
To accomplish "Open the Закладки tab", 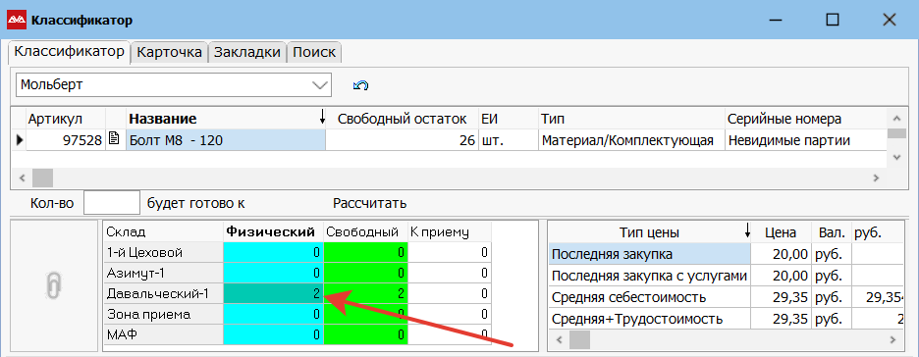I will (246, 52).
